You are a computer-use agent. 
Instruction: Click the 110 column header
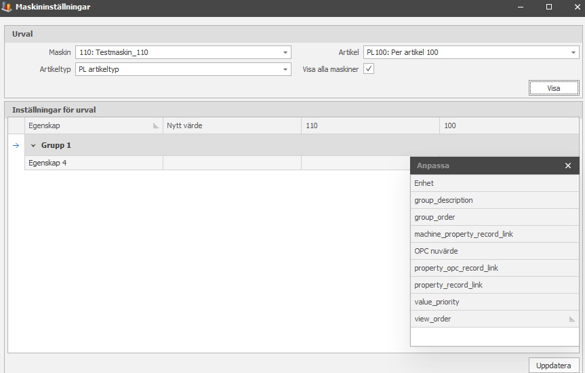(x=371, y=126)
